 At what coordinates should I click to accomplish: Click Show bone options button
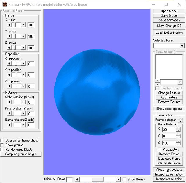click(169, 109)
